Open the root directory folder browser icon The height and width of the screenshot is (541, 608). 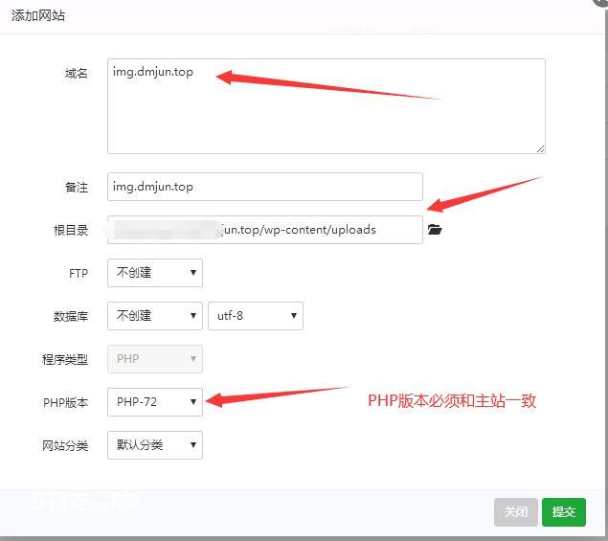pyautogui.click(x=435, y=230)
